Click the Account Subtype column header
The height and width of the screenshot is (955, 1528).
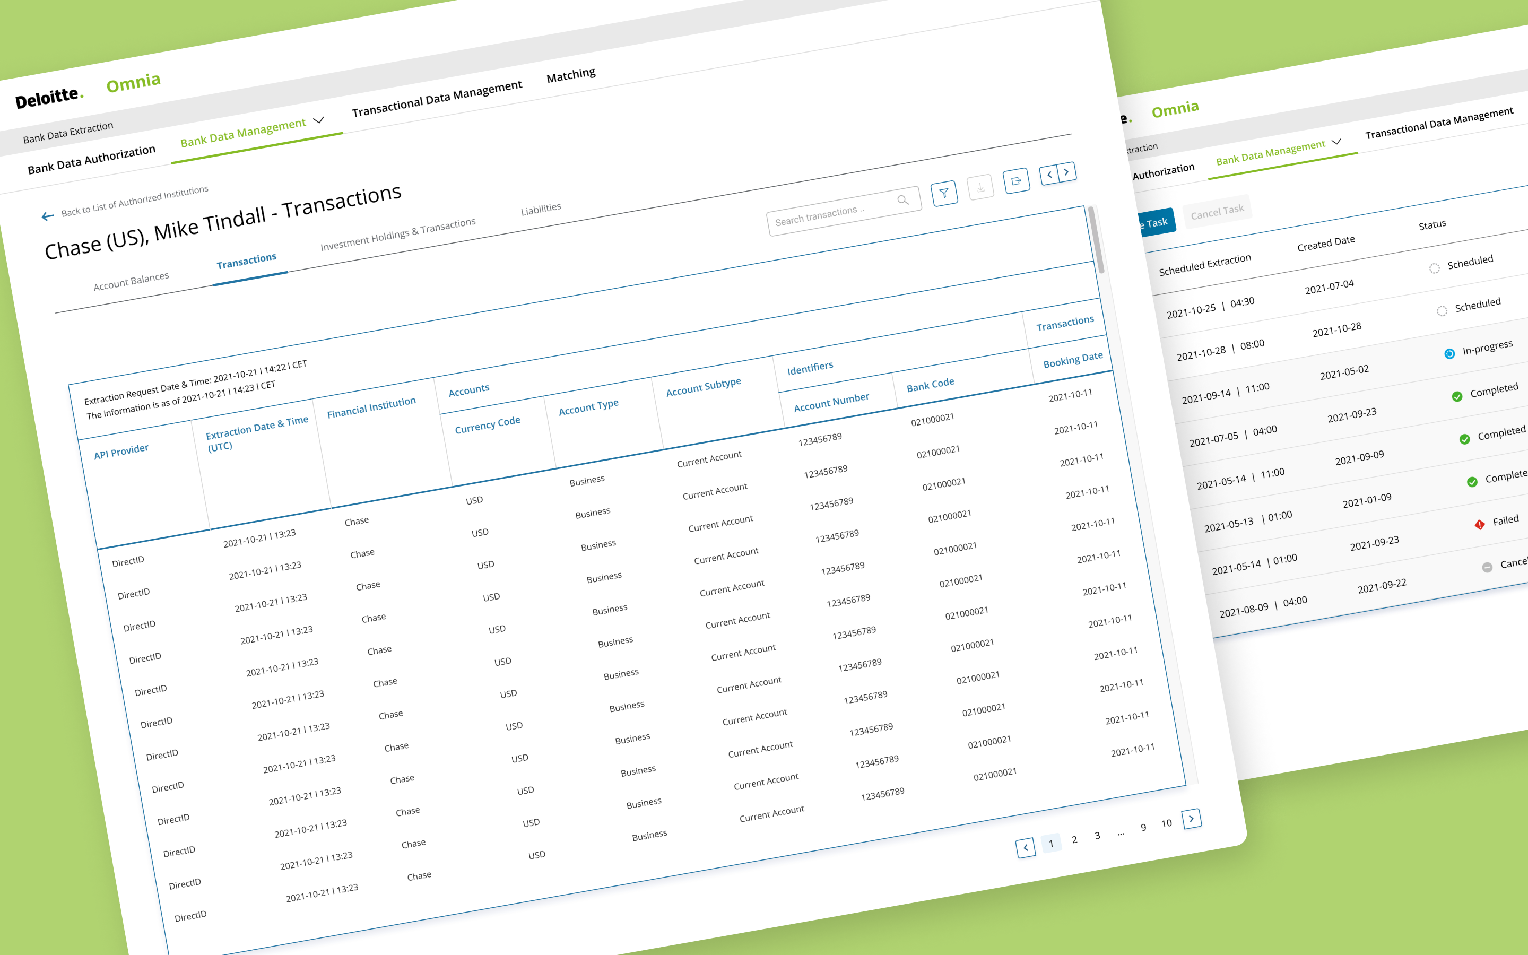(704, 387)
